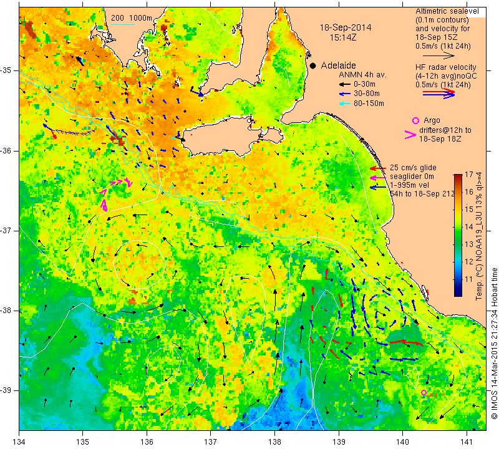The height and width of the screenshot is (449, 499).
Task: Click the cyan 80-150m legend arrow
Action: pyautogui.click(x=344, y=104)
